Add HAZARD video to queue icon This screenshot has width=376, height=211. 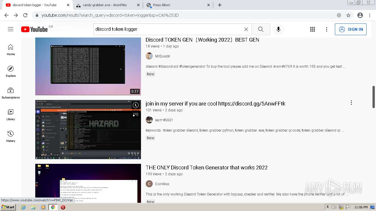pyautogui.click(x=135, y=115)
